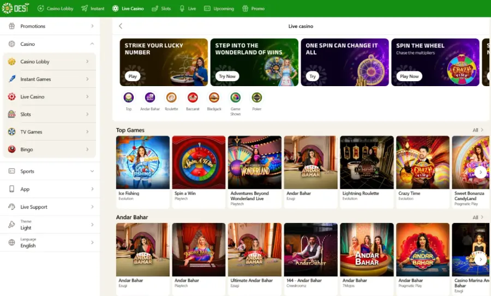Select Poker category icon
Image resolution: width=491 pixels, height=296 pixels.
(257, 98)
